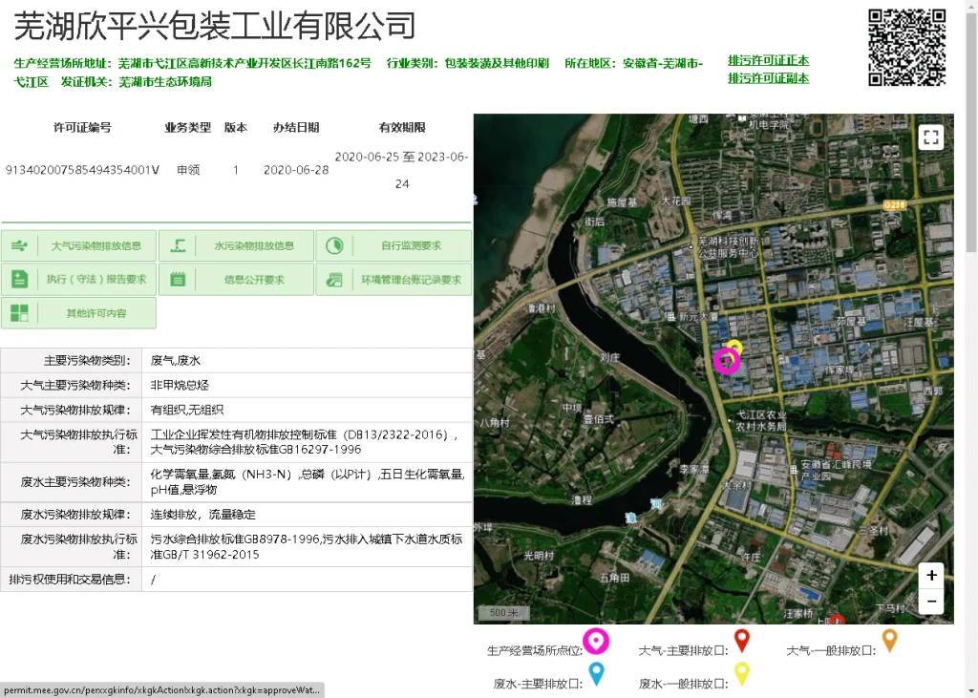Click the 业务类型 column header
The height and width of the screenshot is (698, 978).
188,127
